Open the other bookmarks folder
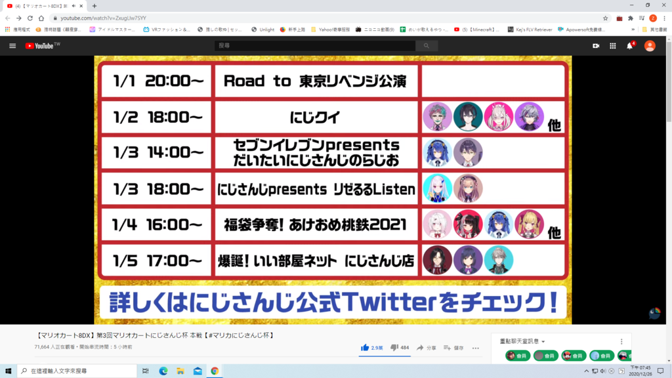 [654, 30]
